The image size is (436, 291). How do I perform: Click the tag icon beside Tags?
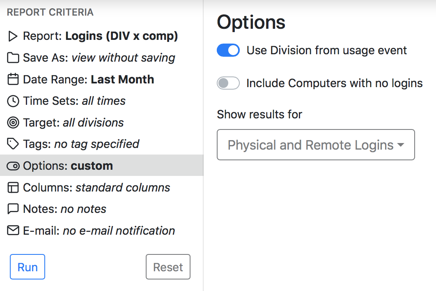point(13,144)
